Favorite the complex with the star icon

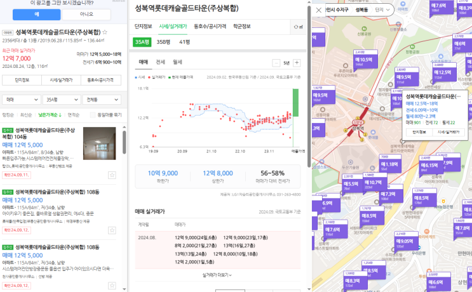[105, 32]
